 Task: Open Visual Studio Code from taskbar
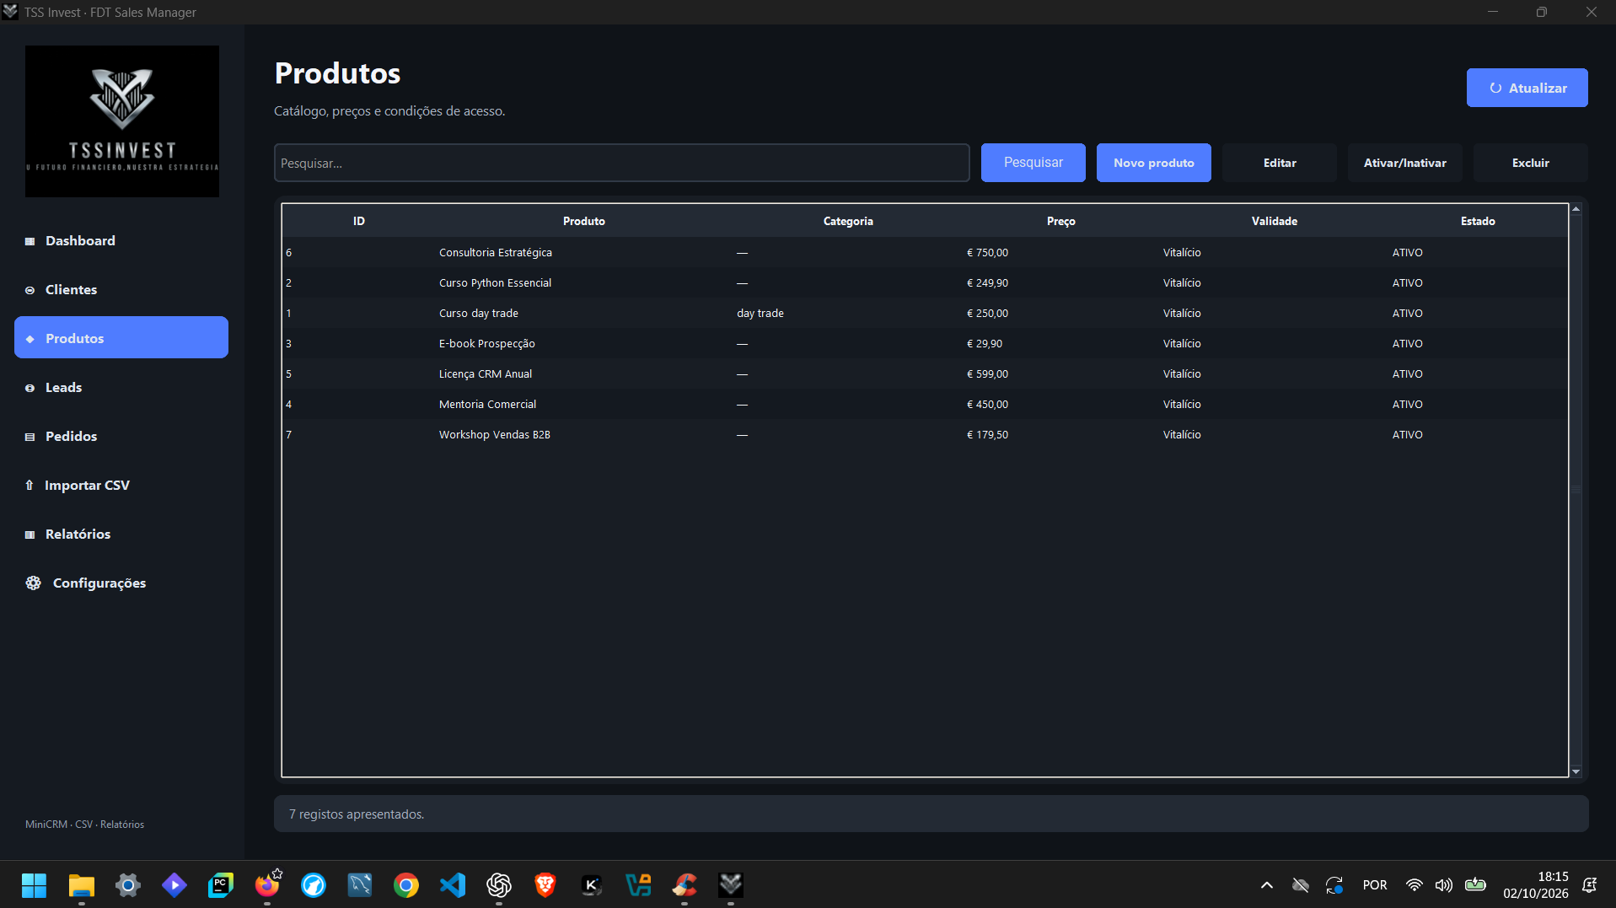pyautogui.click(x=452, y=885)
